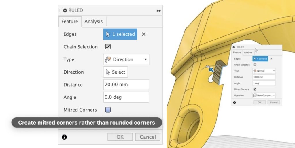Screen dimensions: 295x148
Task: Collapse the small RULED dialog via its minus icon
Action: [x=234, y=47]
